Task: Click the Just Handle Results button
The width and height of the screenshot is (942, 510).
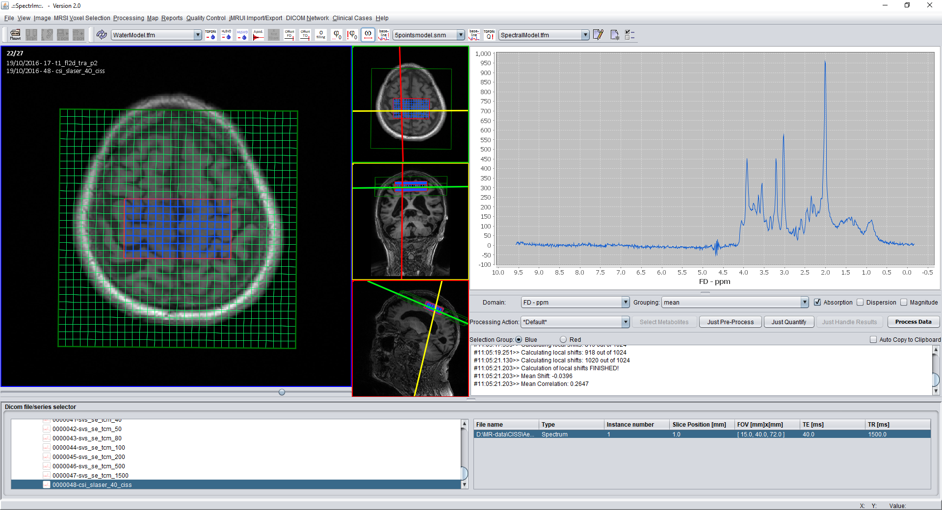Action: [x=849, y=322]
